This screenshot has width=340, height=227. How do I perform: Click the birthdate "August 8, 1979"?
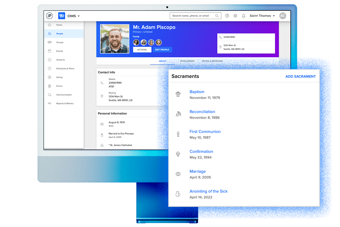pos(117,123)
